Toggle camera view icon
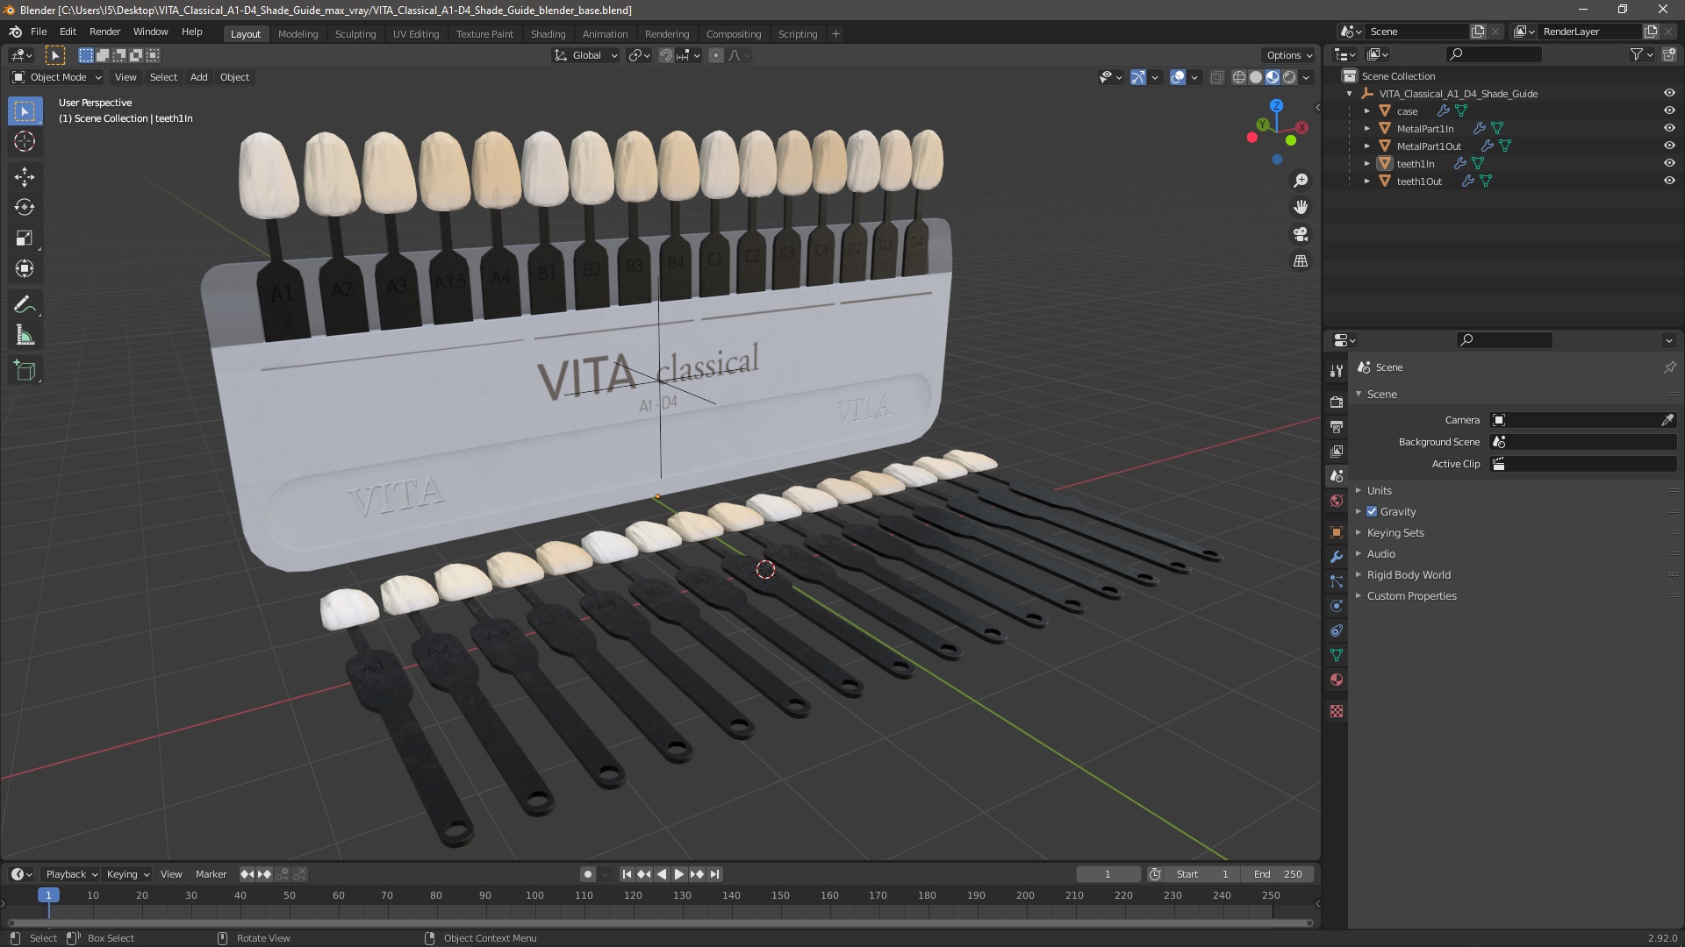 pos(1301,234)
